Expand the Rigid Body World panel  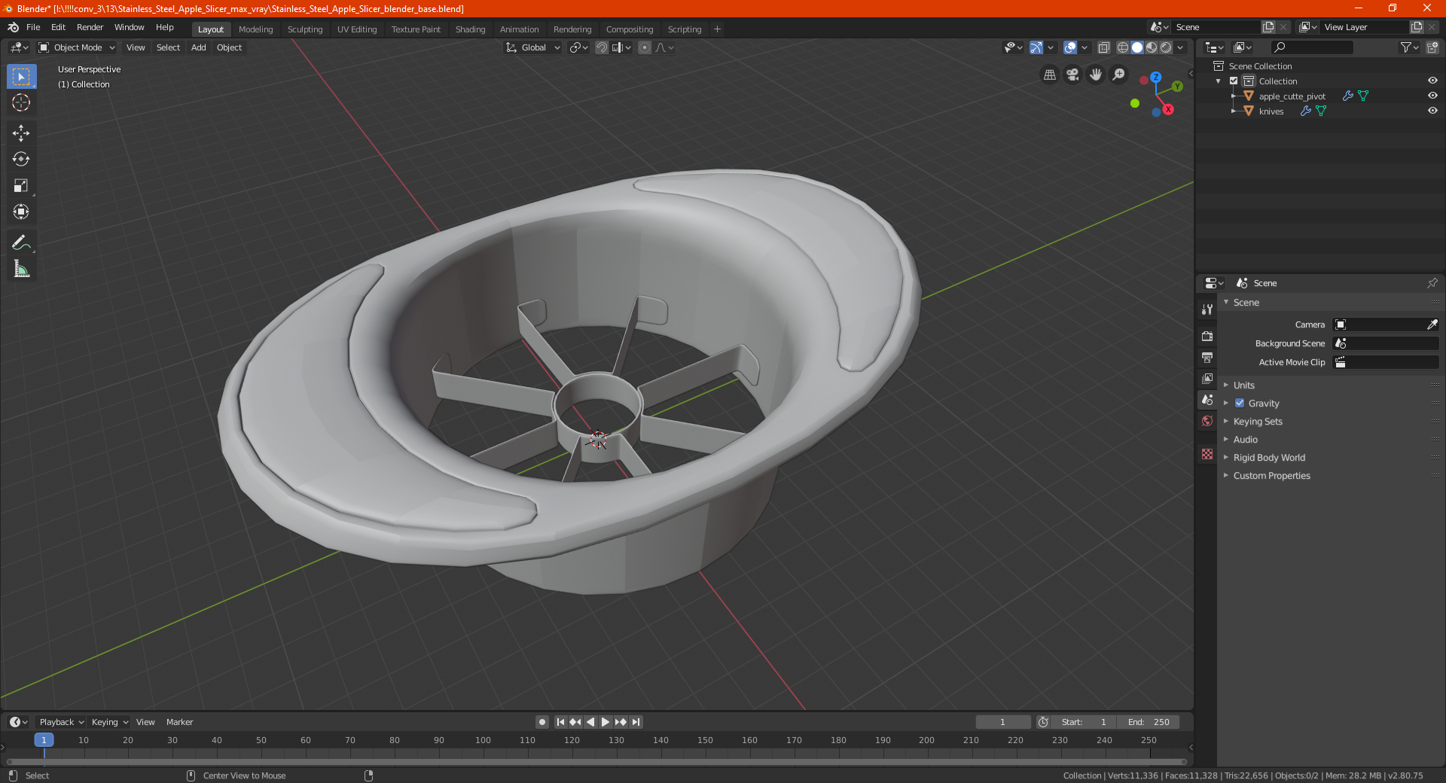pos(1269,457)
